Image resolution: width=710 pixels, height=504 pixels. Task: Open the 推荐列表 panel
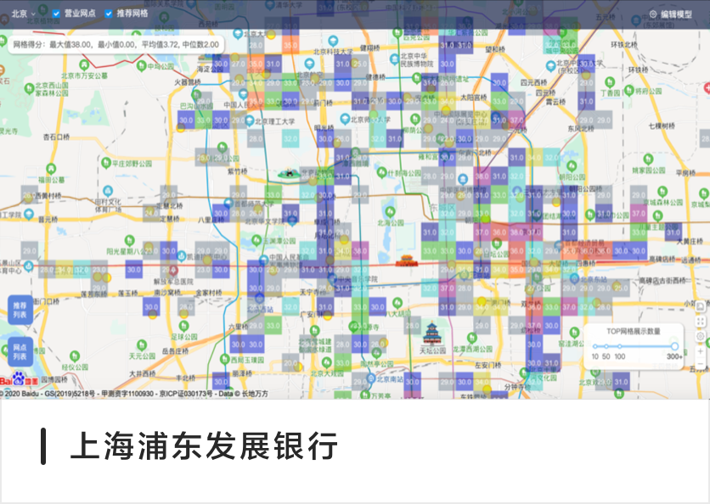(x=20, y=310)
